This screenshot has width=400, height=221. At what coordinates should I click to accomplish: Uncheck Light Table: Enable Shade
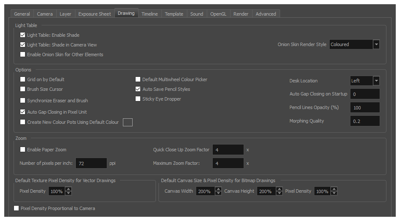click(23, 35)
